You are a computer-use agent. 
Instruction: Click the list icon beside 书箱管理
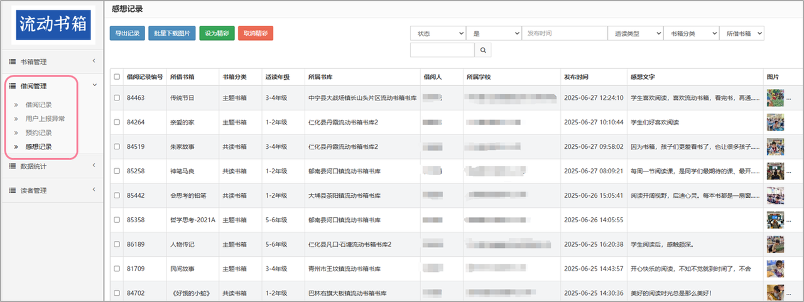click(x=12, y=62)
